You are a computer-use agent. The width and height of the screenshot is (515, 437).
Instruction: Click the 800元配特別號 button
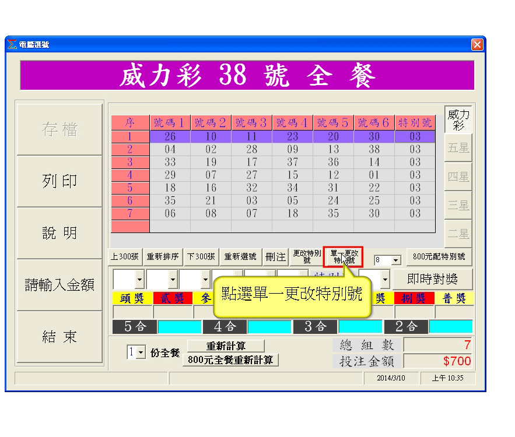[439, 256]
